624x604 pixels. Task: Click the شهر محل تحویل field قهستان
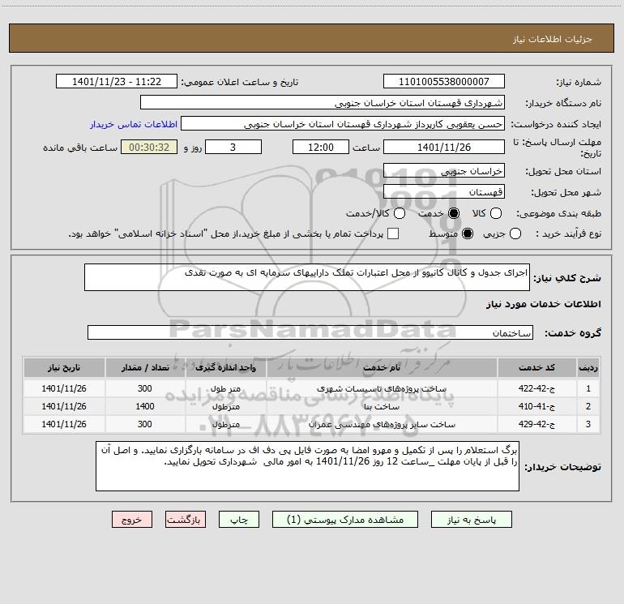pyautogui.click(x=444, y=191)
